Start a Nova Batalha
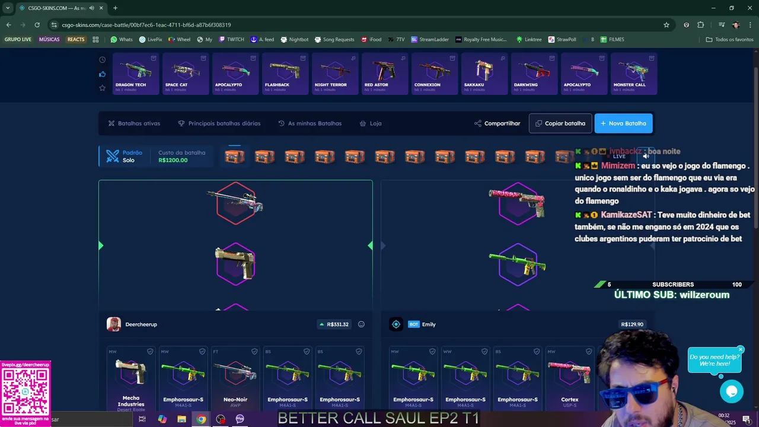Image resolution: width=759 pixels, height=427 pixels. click(623, 123)
